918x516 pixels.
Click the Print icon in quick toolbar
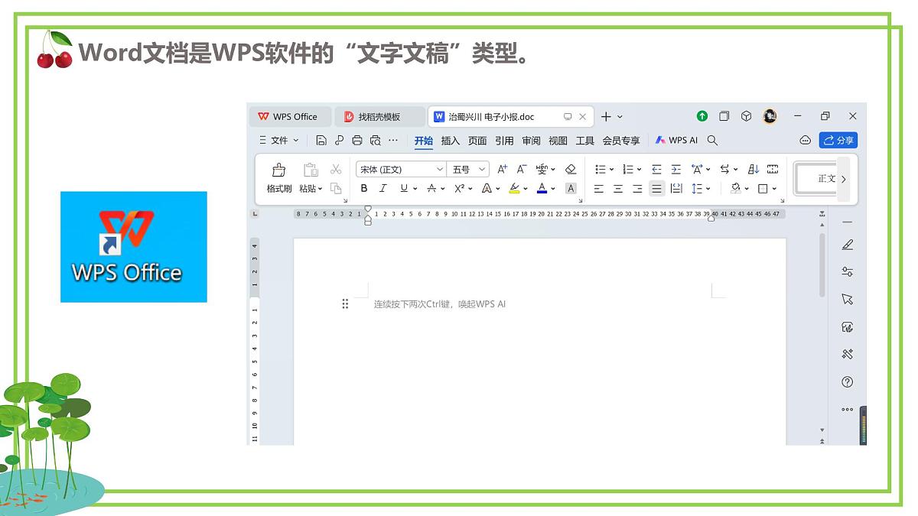tap(356, 140)
